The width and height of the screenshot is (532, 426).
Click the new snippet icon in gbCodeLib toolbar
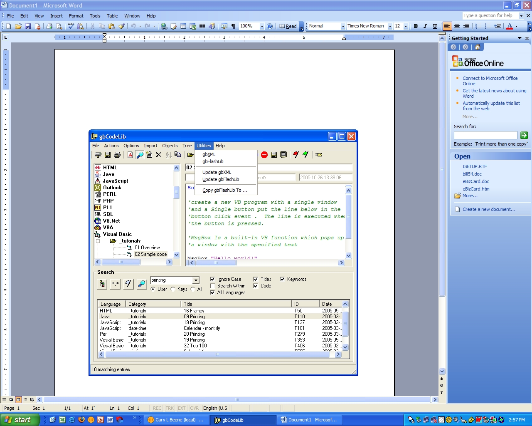pyautogui.click(x=149, y=155)
